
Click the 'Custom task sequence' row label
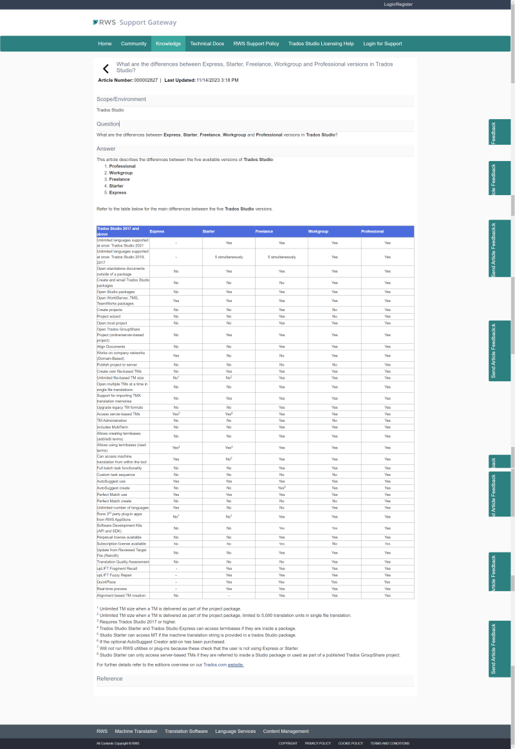116,475
